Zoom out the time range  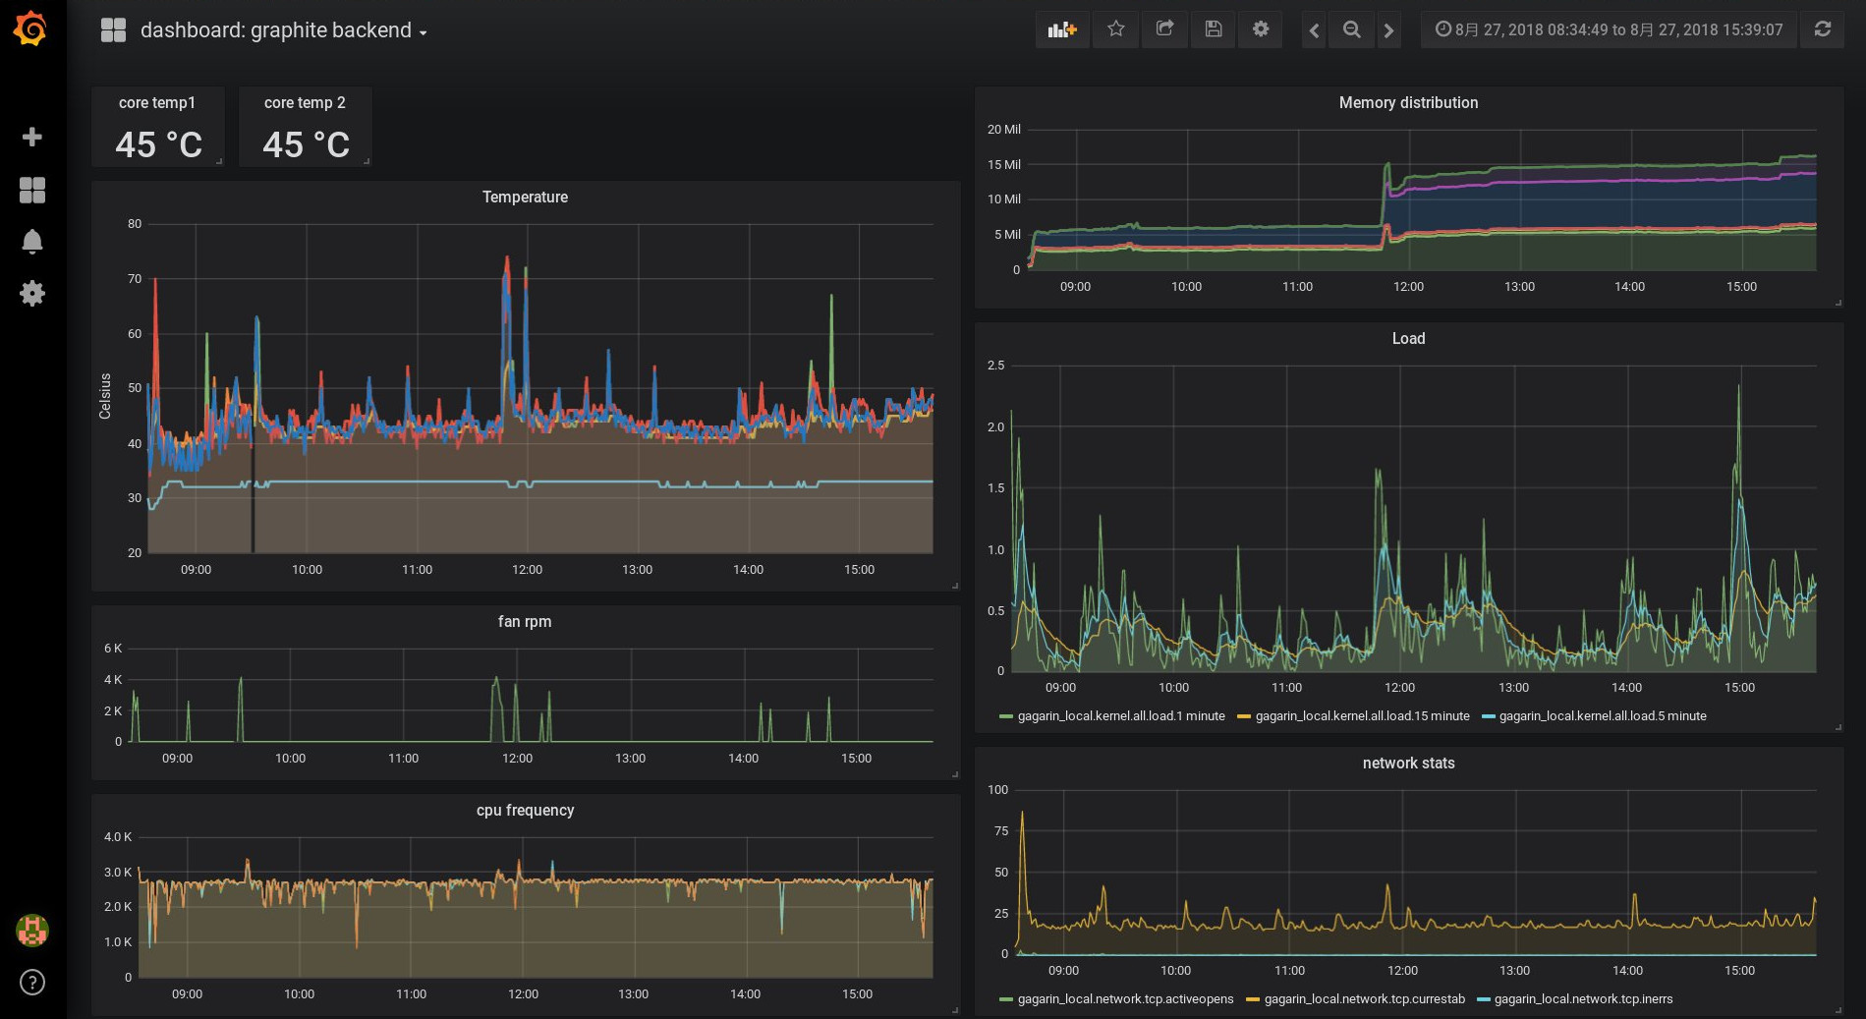tap(1352, 30)
